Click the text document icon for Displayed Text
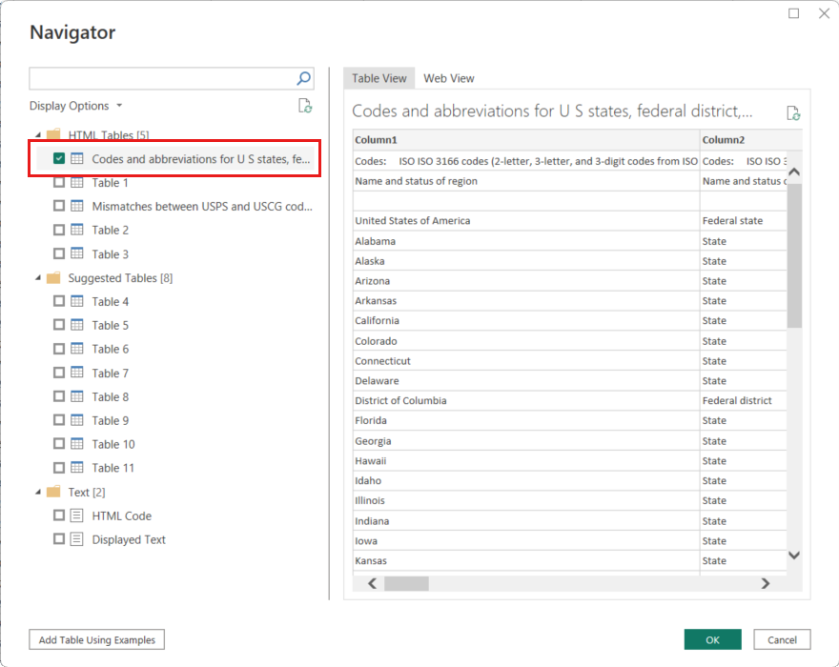 [x=77, y=538]
